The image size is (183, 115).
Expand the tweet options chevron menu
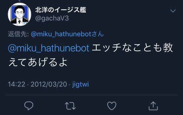pyautogui.click(x=173, y=11)
